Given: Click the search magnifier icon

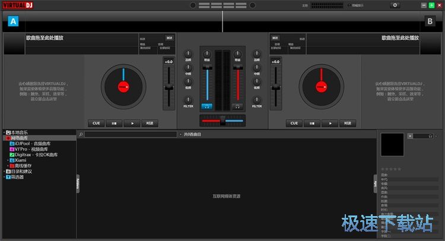Looking at the screenshot, I should 81,134.
